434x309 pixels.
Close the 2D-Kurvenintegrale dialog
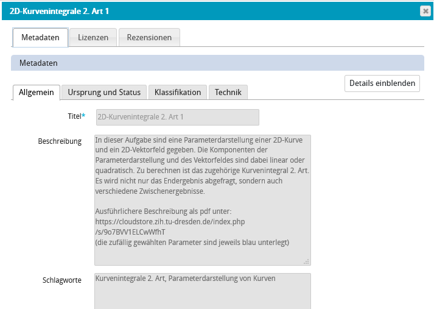coord(425,11)
